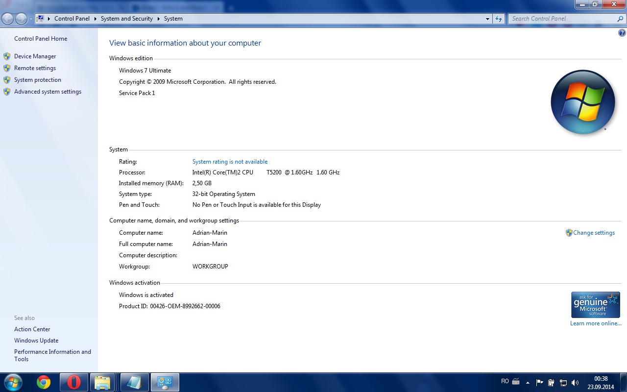627x392 pixels.
Task: Open Google Chrome from the taskbar
Action: pyautogui.click(x=44, y=382)
